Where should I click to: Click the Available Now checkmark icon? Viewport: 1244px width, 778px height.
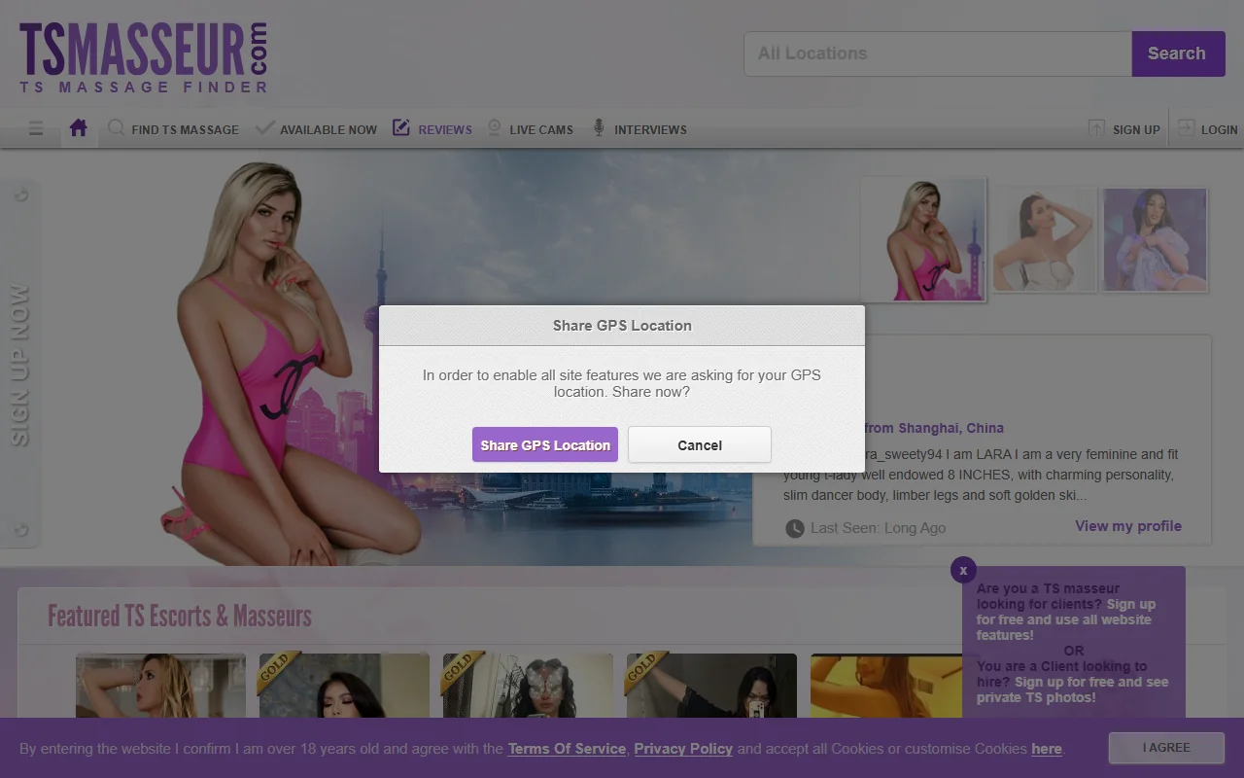click(x=263, y=126)
